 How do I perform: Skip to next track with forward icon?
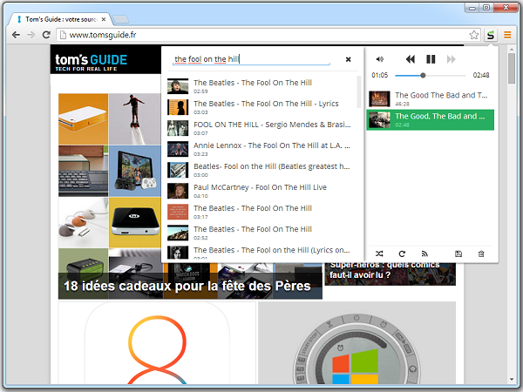tap(451, 59)
